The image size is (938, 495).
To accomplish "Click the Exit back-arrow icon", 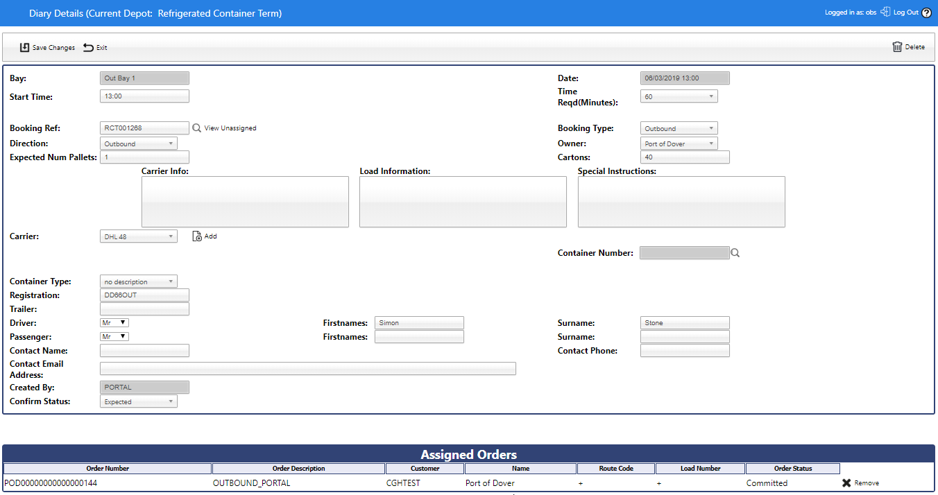I will point(88,48).
